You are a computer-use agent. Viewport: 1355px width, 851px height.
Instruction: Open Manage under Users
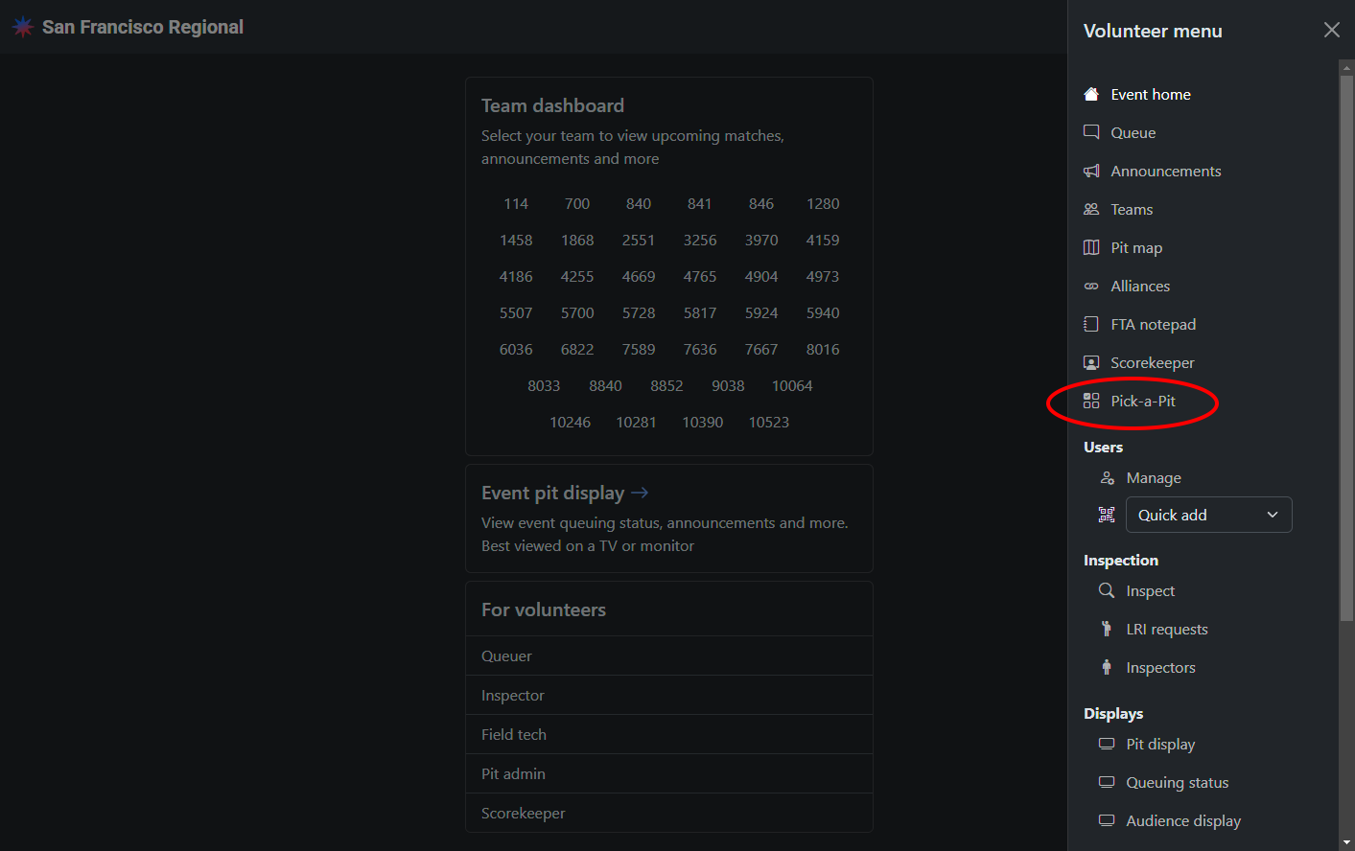pyautogui.click(x=1153, y=477)
